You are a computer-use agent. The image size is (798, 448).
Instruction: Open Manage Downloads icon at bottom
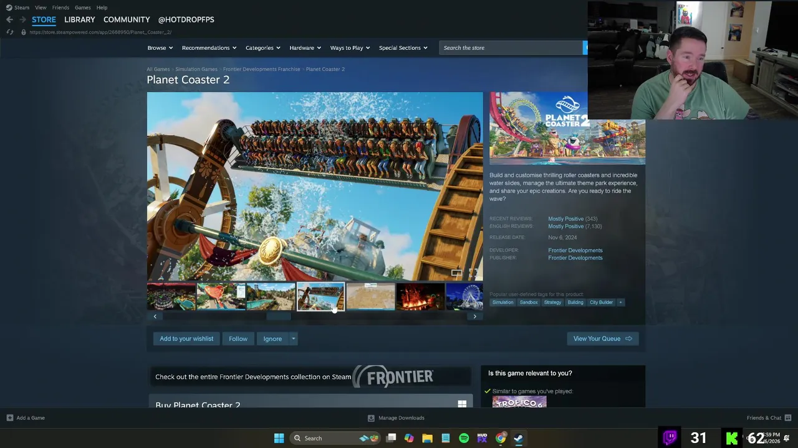(x=371, y=418)
